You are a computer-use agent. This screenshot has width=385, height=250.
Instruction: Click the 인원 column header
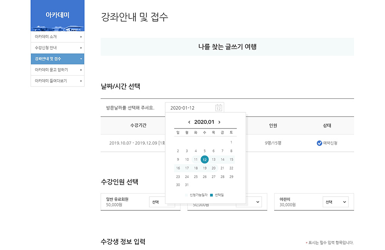pyautogui.click(x=273, y=125)
